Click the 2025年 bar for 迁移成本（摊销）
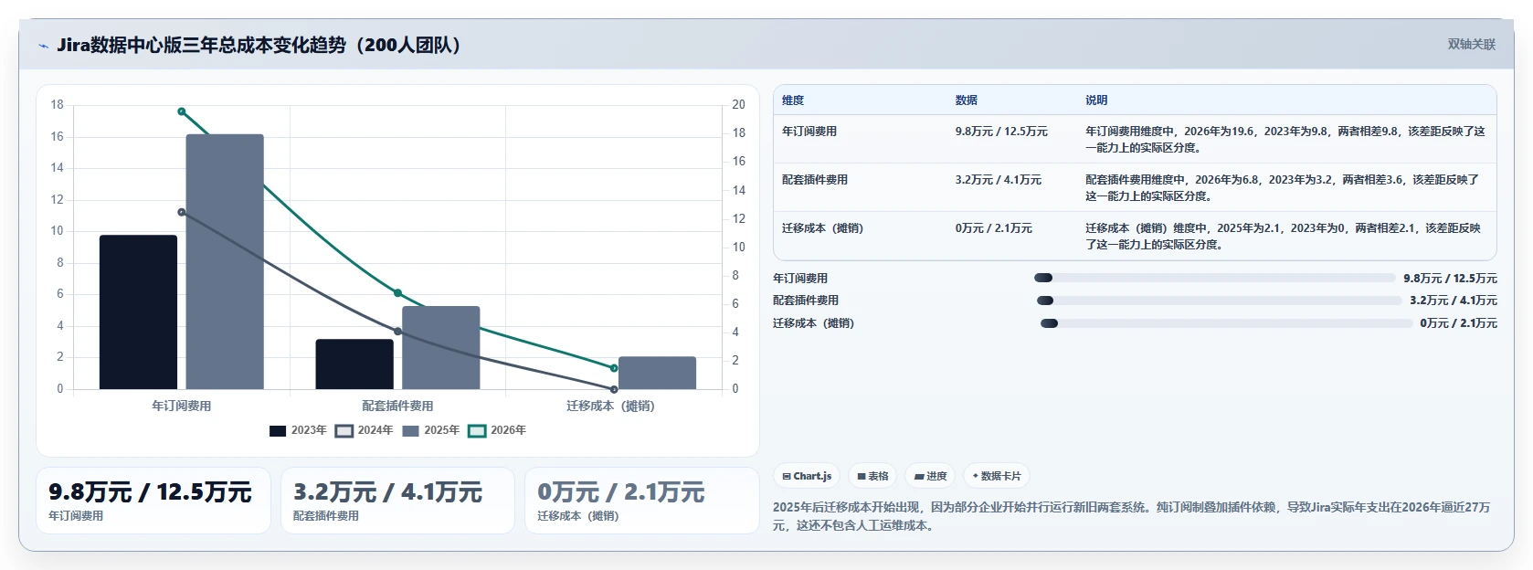Image resolution: width=1533 pixels, height=570 pixels. click(x=657, y=373)
